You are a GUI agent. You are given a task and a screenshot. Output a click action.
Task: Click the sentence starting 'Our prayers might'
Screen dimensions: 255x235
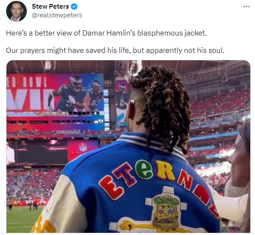click(x=115, y=50)
